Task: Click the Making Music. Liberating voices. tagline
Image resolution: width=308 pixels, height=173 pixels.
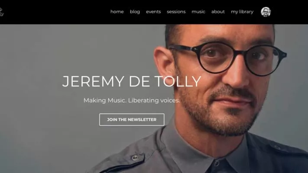Action: click(x=132, y=100)
